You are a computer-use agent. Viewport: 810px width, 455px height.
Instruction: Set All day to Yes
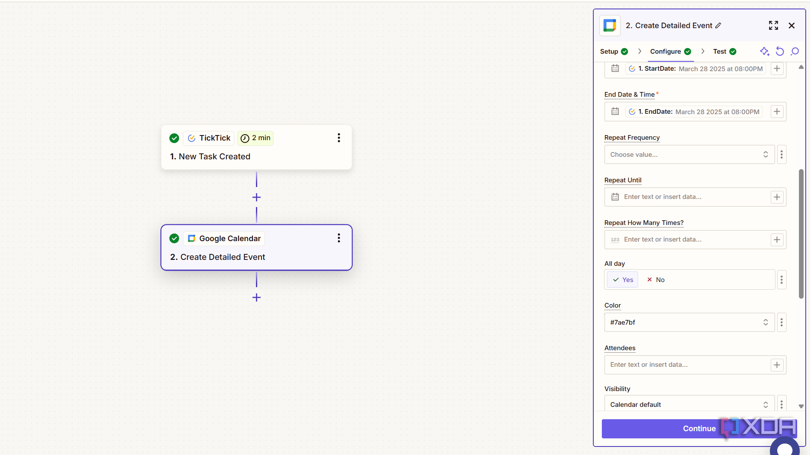click(623, 279)
